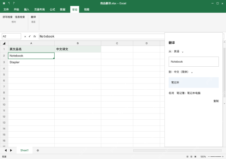
Task: Click the save icon in quick access toolbar
Action: point(4,3)
